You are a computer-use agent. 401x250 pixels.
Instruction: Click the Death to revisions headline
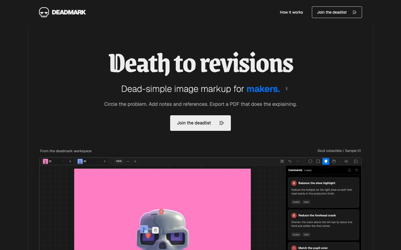point(201,63)
